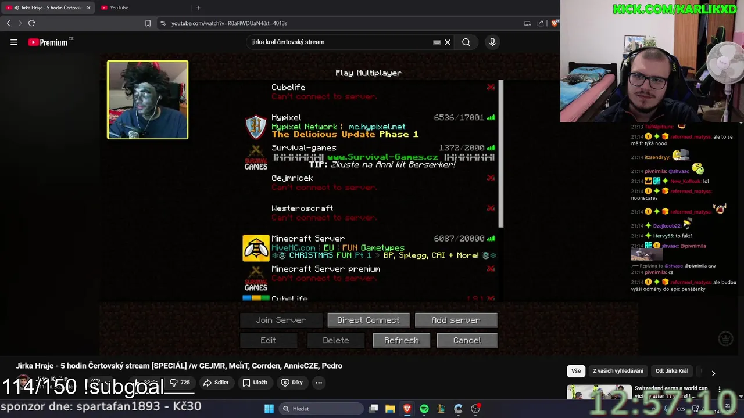Viewport: 744px width, 418px height.
Task: Share the video with Sdílet
Action: pos(216,383)
